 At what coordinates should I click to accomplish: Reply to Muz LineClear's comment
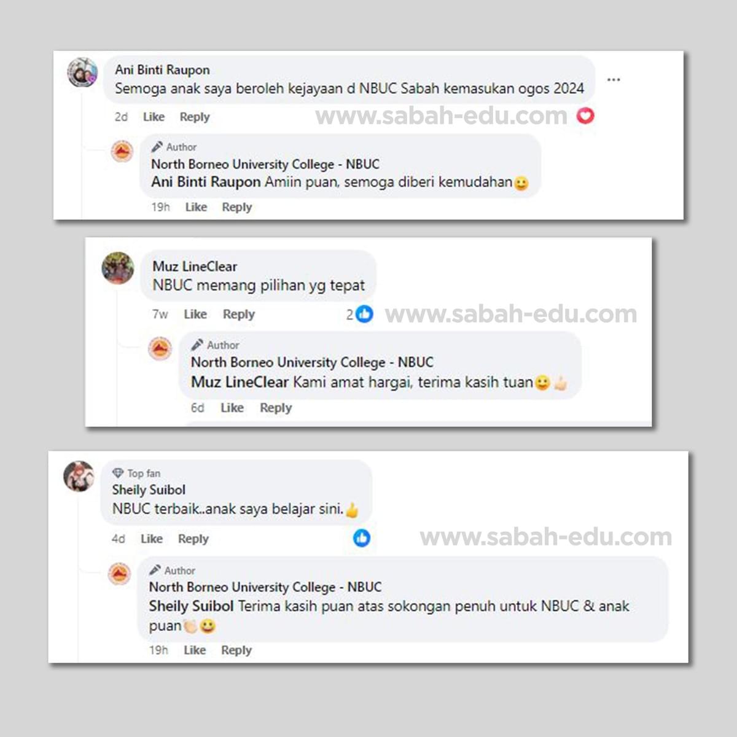point(238,314)
